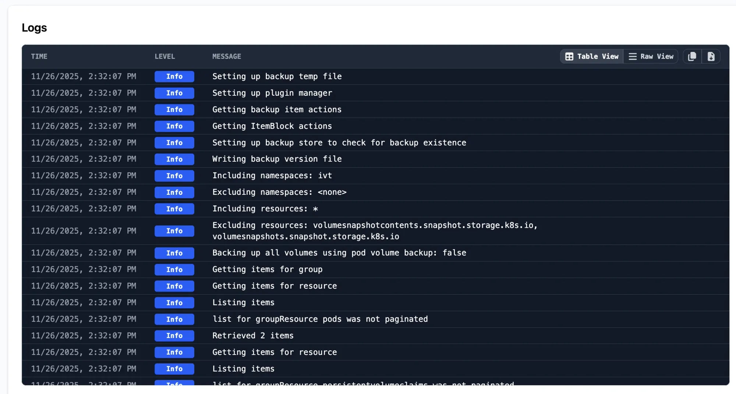Click the copy logs icon

692,56
